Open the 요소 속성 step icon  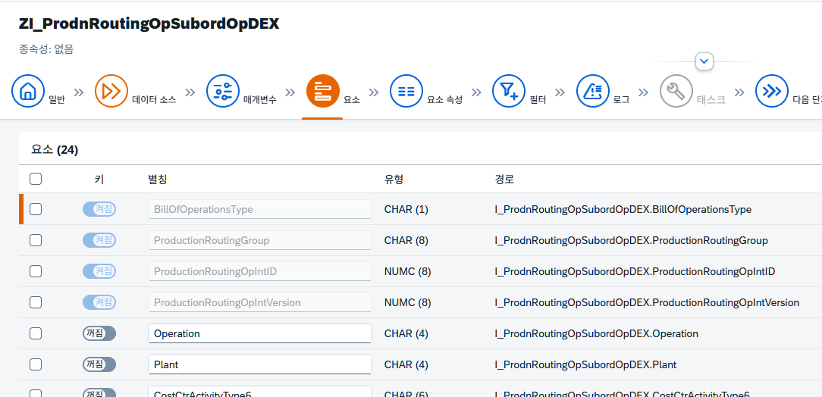[406, 91]
